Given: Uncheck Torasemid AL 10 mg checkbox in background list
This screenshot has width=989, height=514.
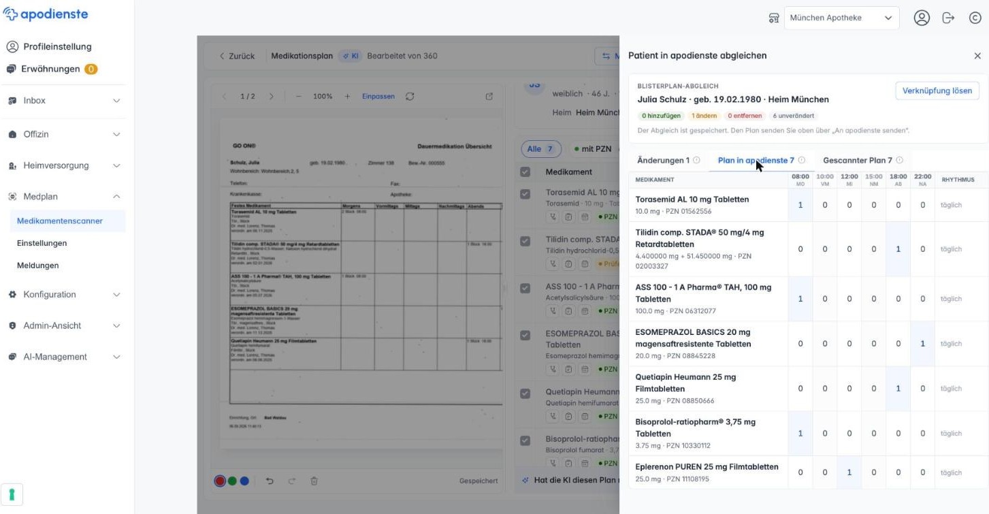Looking at the screenshot, I should click(x=525, y=194).
